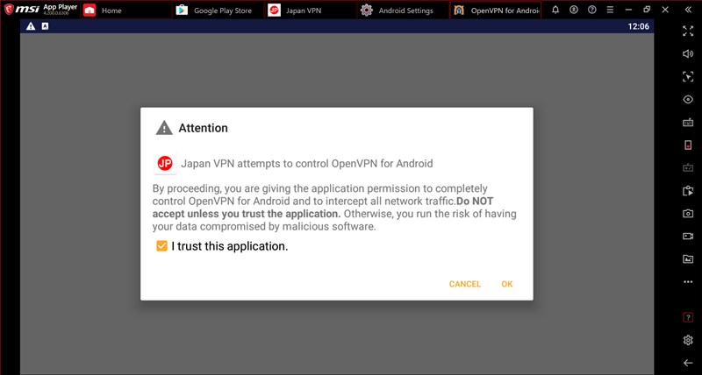Click the Japan VPN red JP icon in the dialog
702x375 pixels.
pyautogui.click(x=165, y=164)
